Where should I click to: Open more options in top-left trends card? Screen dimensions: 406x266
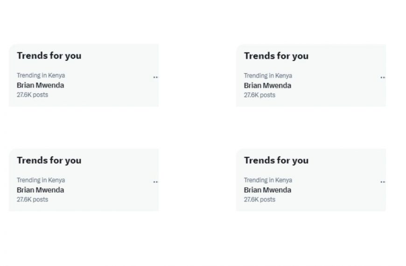(155, 77)
